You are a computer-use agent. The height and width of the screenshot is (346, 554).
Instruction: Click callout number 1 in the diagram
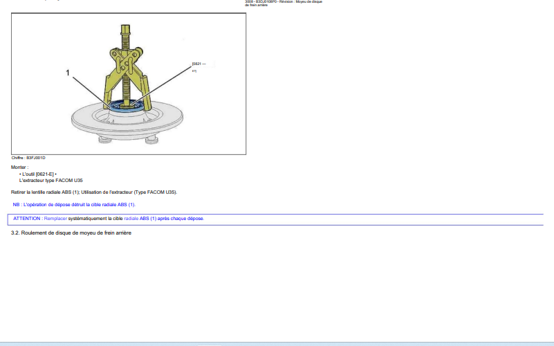tap(68, 71)
